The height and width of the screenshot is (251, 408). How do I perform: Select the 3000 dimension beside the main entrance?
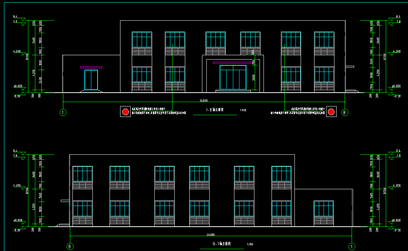(253, 77)
